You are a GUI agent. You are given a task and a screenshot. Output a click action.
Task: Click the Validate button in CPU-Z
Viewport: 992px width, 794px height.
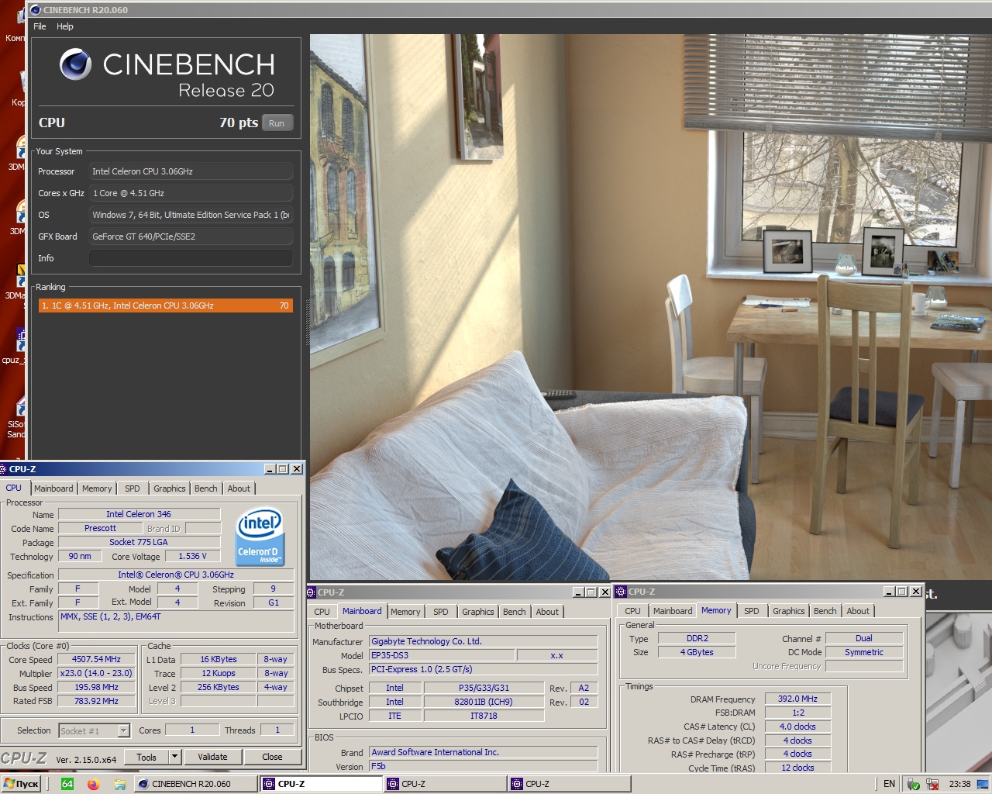coord(212,757)
